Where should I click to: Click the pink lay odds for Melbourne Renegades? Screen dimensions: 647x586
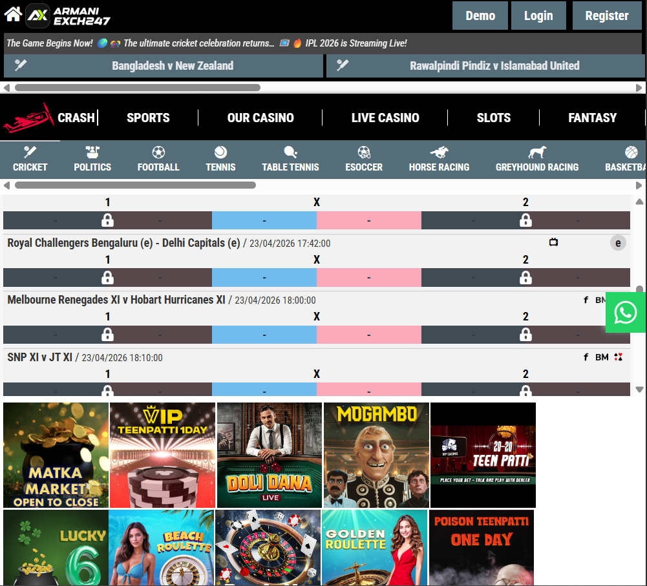369,335
